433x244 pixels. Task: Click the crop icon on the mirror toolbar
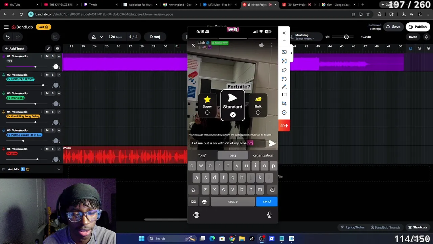click(x=284, y=103)
